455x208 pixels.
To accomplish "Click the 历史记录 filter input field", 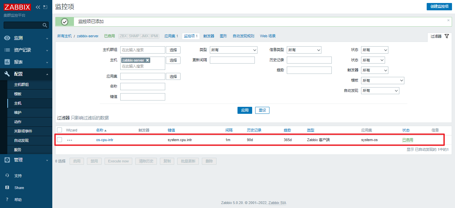I will coord(309,60).
